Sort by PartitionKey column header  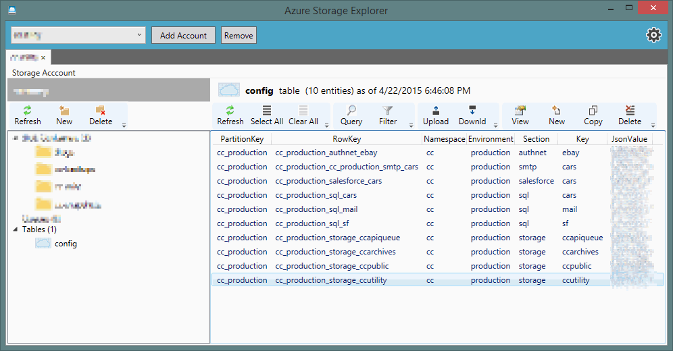[242, 139]
